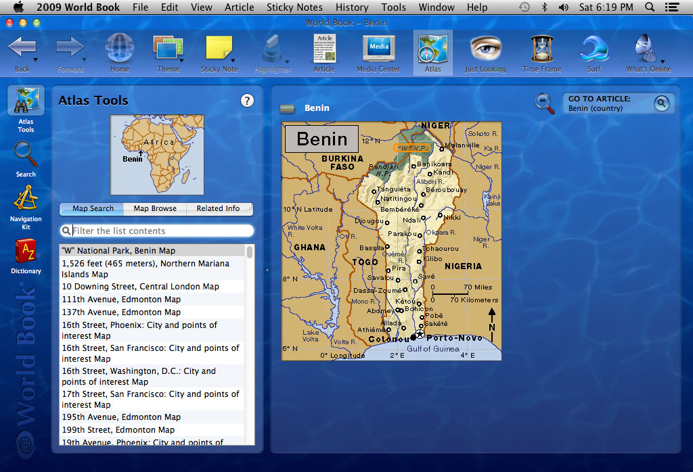Expand the Highlighter dropdown arrow
This screenshot has width=693, height=472.
tap(287, 62)
